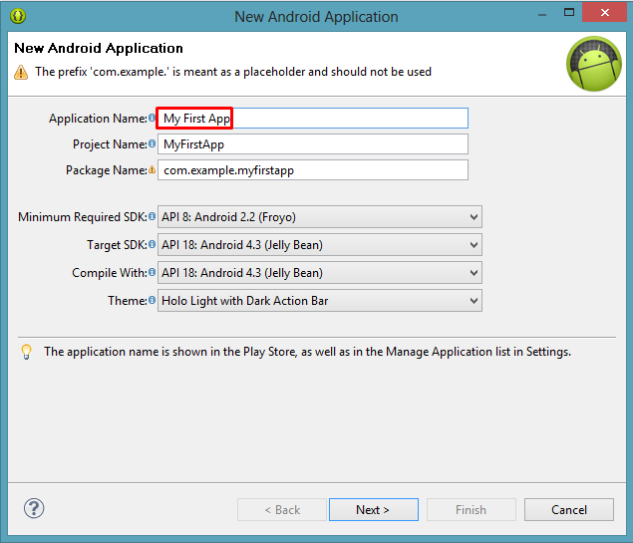Click the lightbulb tip icon
Screen dimensions: 633x543
(x=26, y=352)
